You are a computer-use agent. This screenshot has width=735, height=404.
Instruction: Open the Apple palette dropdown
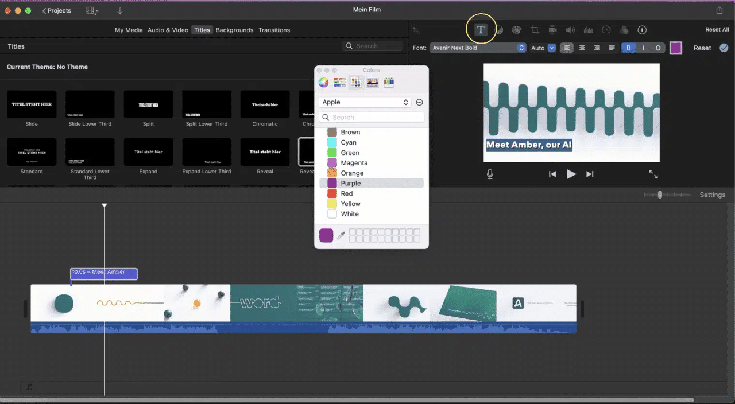coord(365,102)
